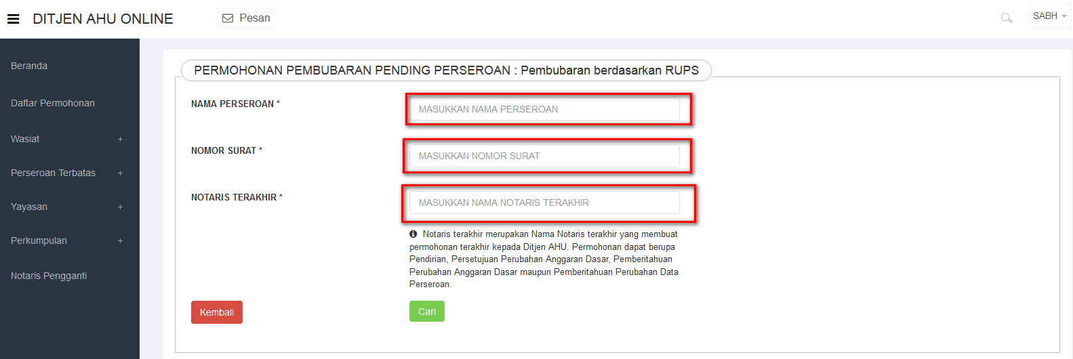Screen dimensions: 1073x359
Task: Focus the Nomor Surat input field
Action: coord(544,156)
